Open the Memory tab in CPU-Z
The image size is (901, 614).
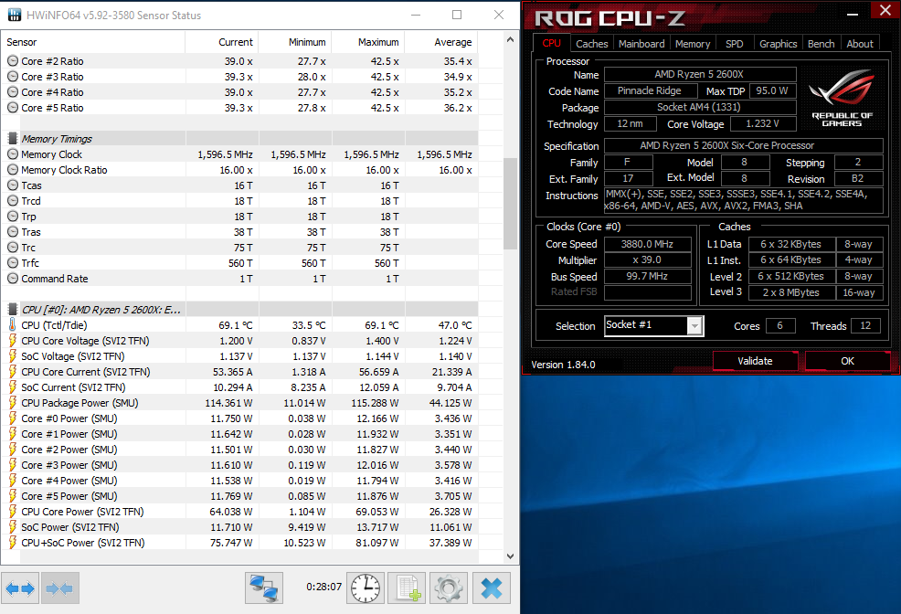(x=693, y=44)
